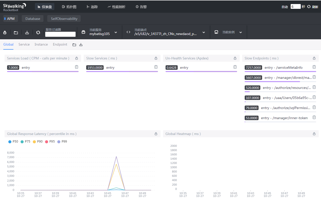Click the endpoint code icon next to 当前端点
Screen dimensions: 321x203
pyautogui.click(x=128, y=32)
